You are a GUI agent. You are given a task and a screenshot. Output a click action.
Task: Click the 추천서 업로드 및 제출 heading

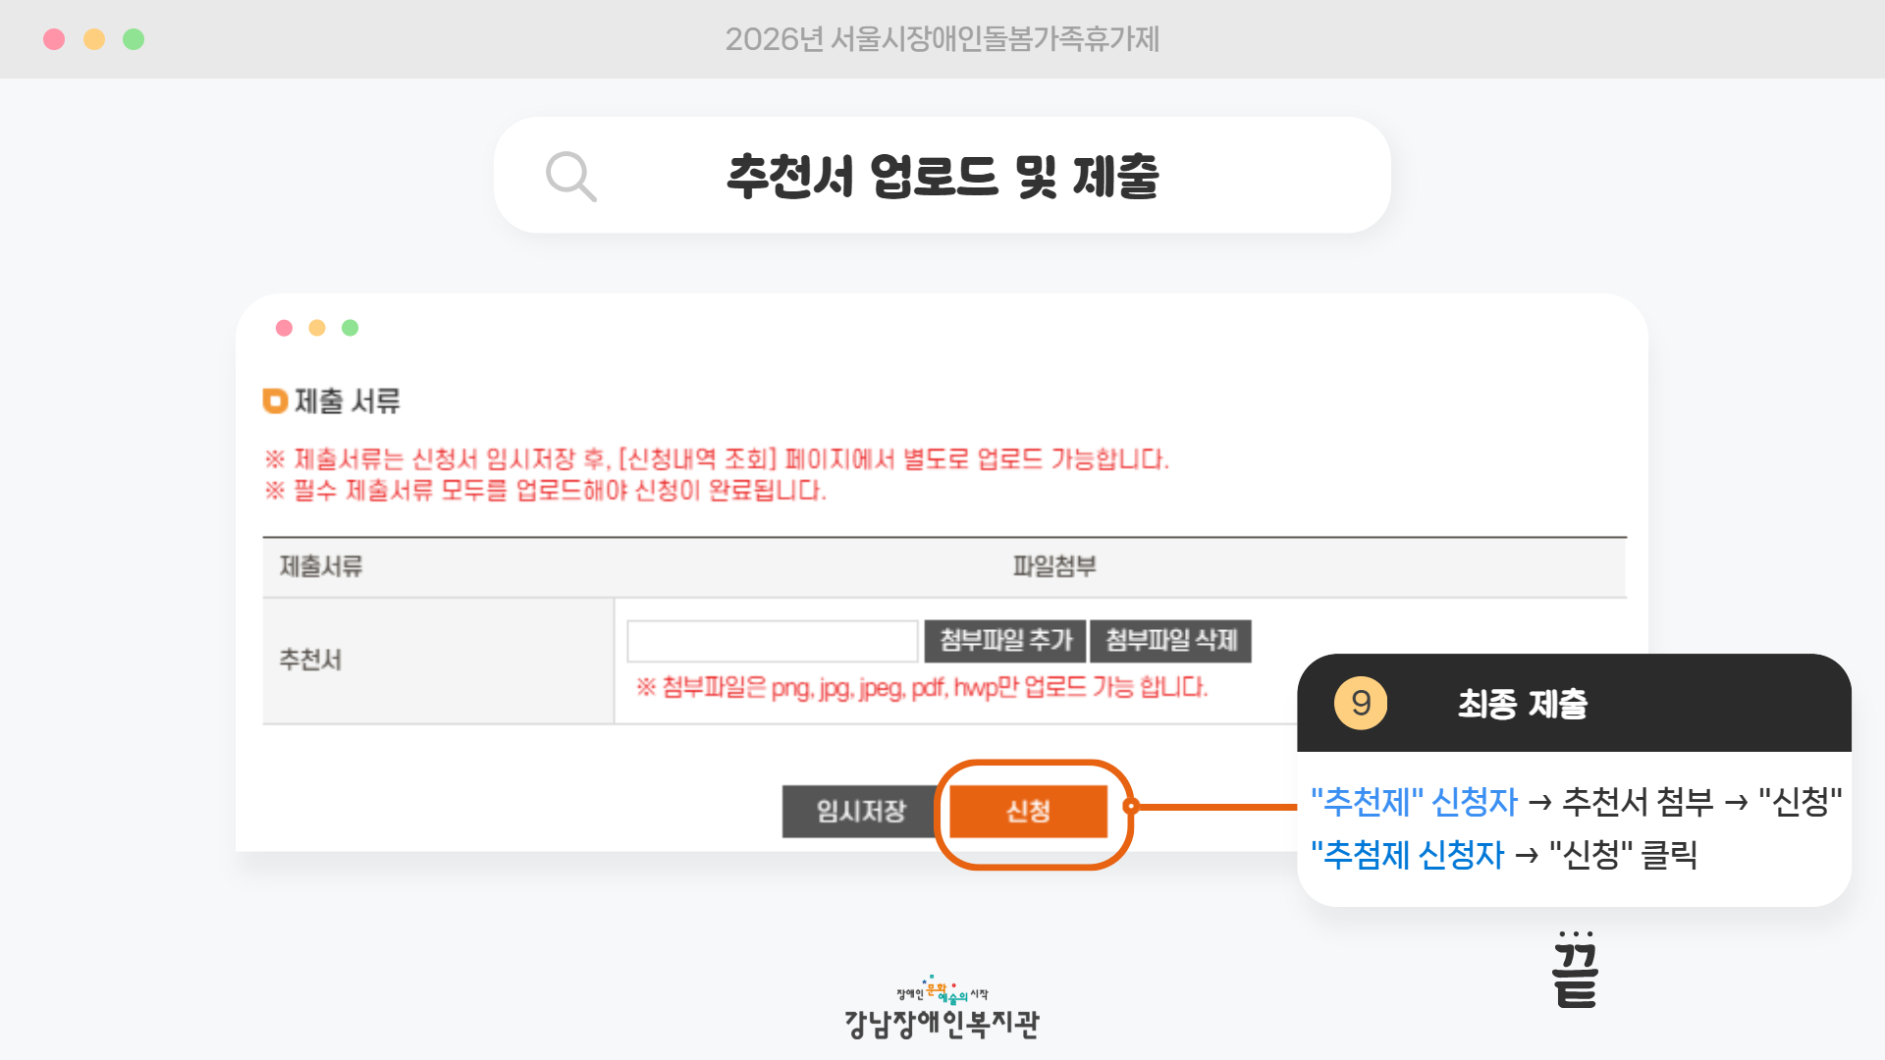(x=942, y=177)
